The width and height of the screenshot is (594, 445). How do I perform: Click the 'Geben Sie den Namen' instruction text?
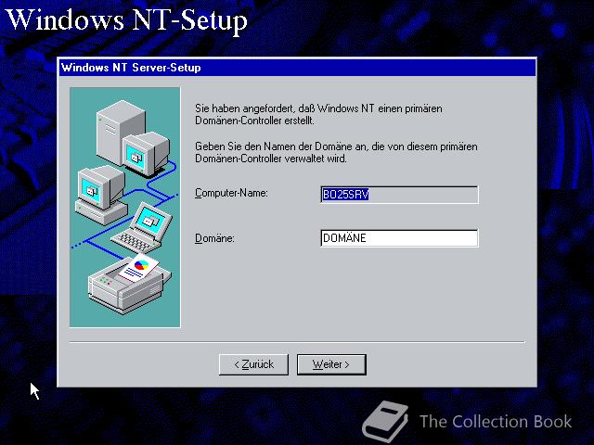click(x=336, y=152)
